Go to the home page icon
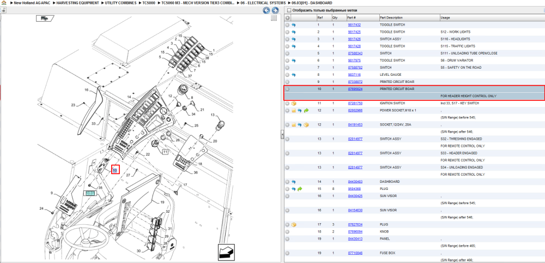This screenshot has height=263, width=545. click(4, 3)
